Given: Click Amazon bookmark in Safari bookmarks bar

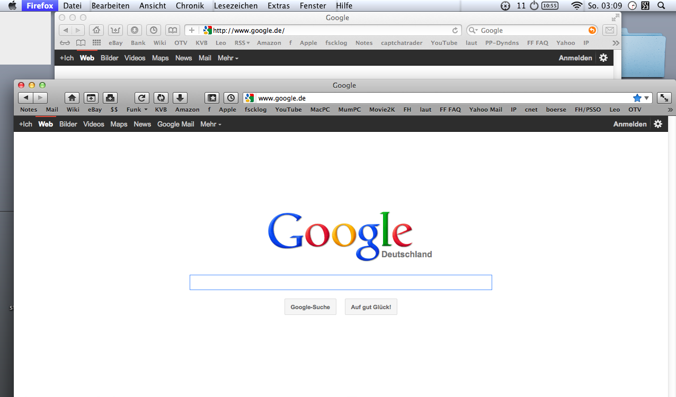Looking at the screenshot, I should pos(269,43).
